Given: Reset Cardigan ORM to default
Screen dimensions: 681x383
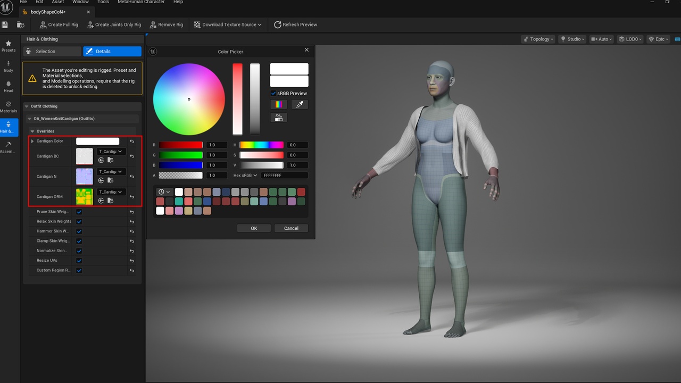Looking at the screenshot, I should click(x=132, y=197).
